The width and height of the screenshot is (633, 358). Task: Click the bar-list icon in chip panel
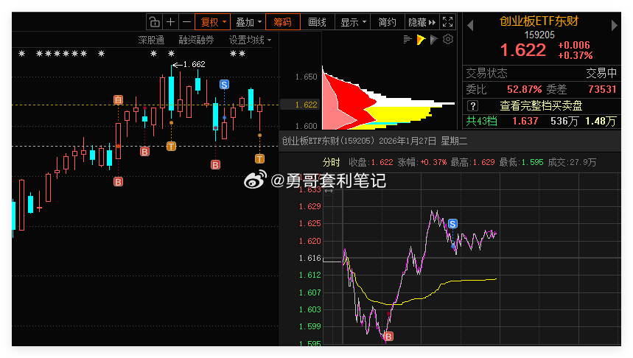[x=408, y=40]
